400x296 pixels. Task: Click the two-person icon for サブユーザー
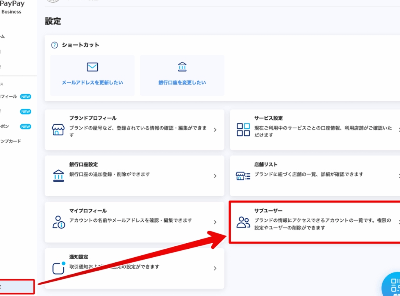(x=243, y=222)
